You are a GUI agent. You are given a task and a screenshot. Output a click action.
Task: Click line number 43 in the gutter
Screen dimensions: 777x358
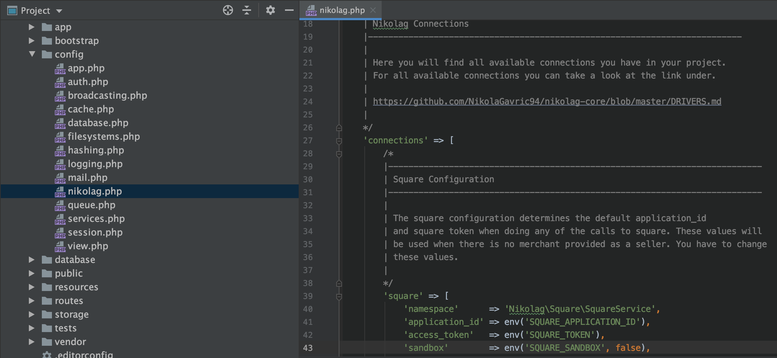click(308, 348)
